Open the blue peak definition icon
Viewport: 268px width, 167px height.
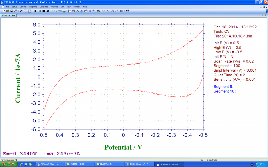(x=82, y=11)
